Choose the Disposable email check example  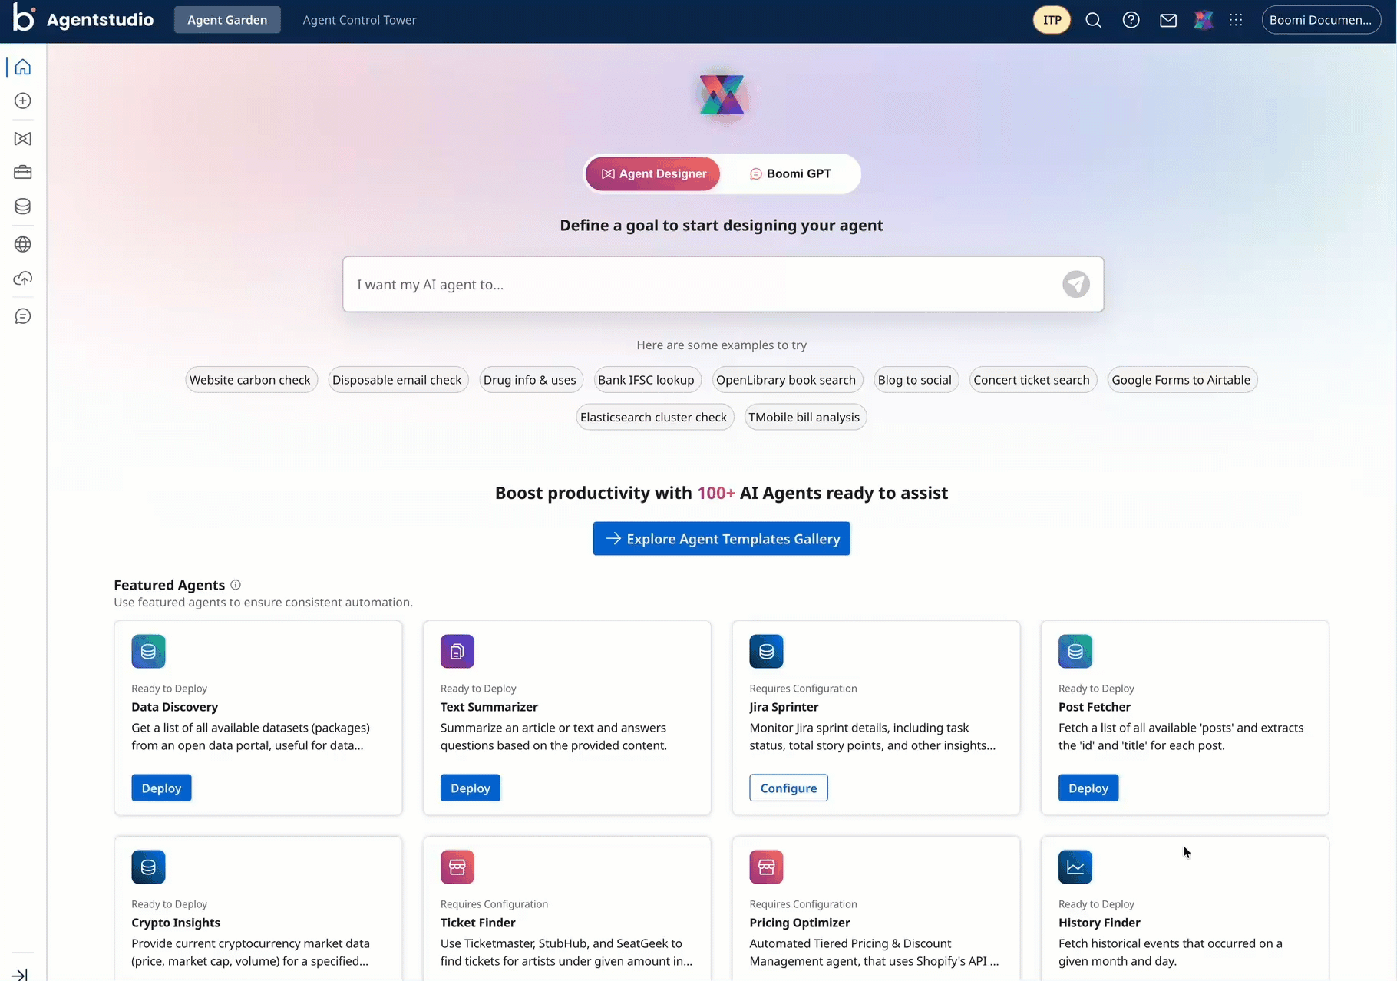[397, 379]
